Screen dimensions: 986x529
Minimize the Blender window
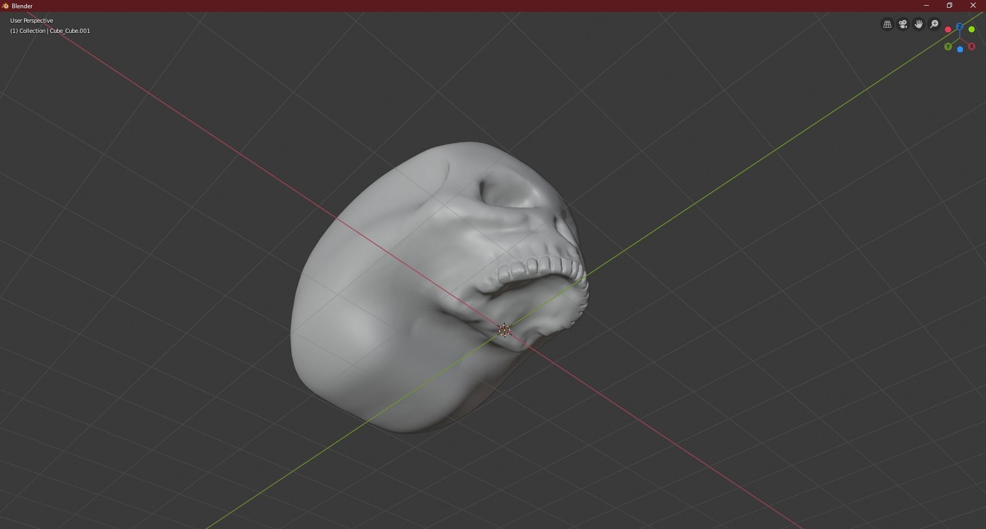(926, 6)
